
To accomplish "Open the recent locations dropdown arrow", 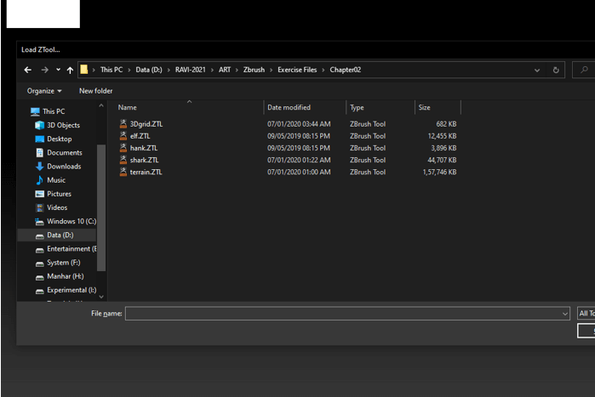I will pos(58,70).
